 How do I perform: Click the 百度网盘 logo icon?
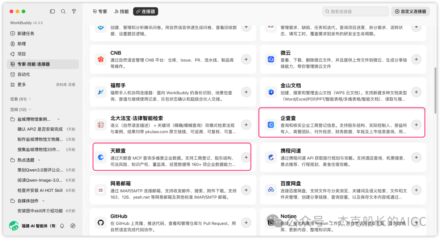[271, 190]
